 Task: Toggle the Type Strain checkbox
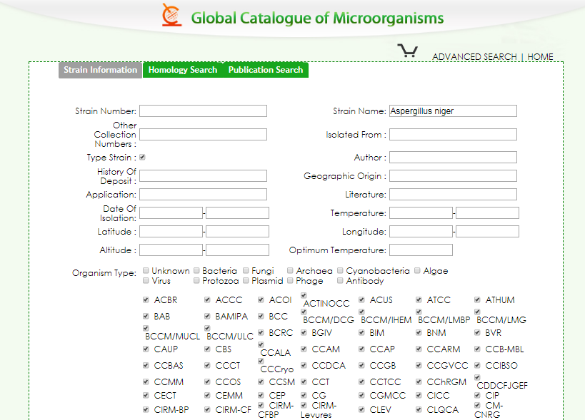click(142, 157)
